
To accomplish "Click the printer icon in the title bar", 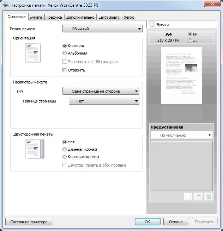I will [x=5, y=5].
